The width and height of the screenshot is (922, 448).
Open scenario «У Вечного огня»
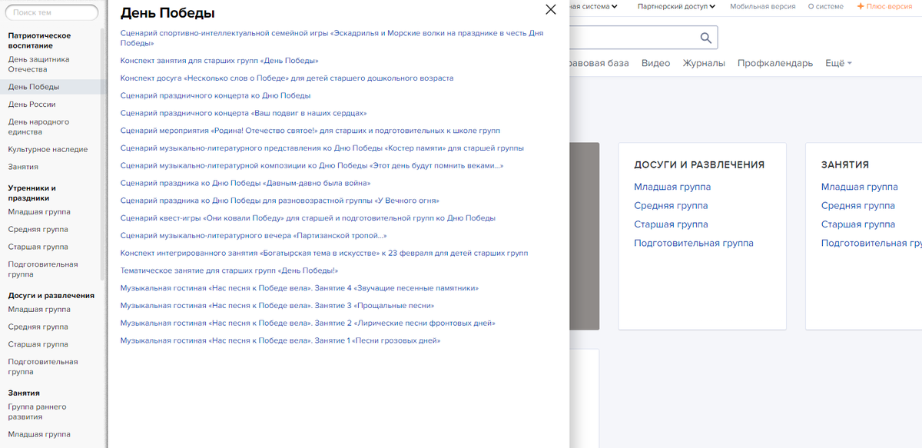280,201
